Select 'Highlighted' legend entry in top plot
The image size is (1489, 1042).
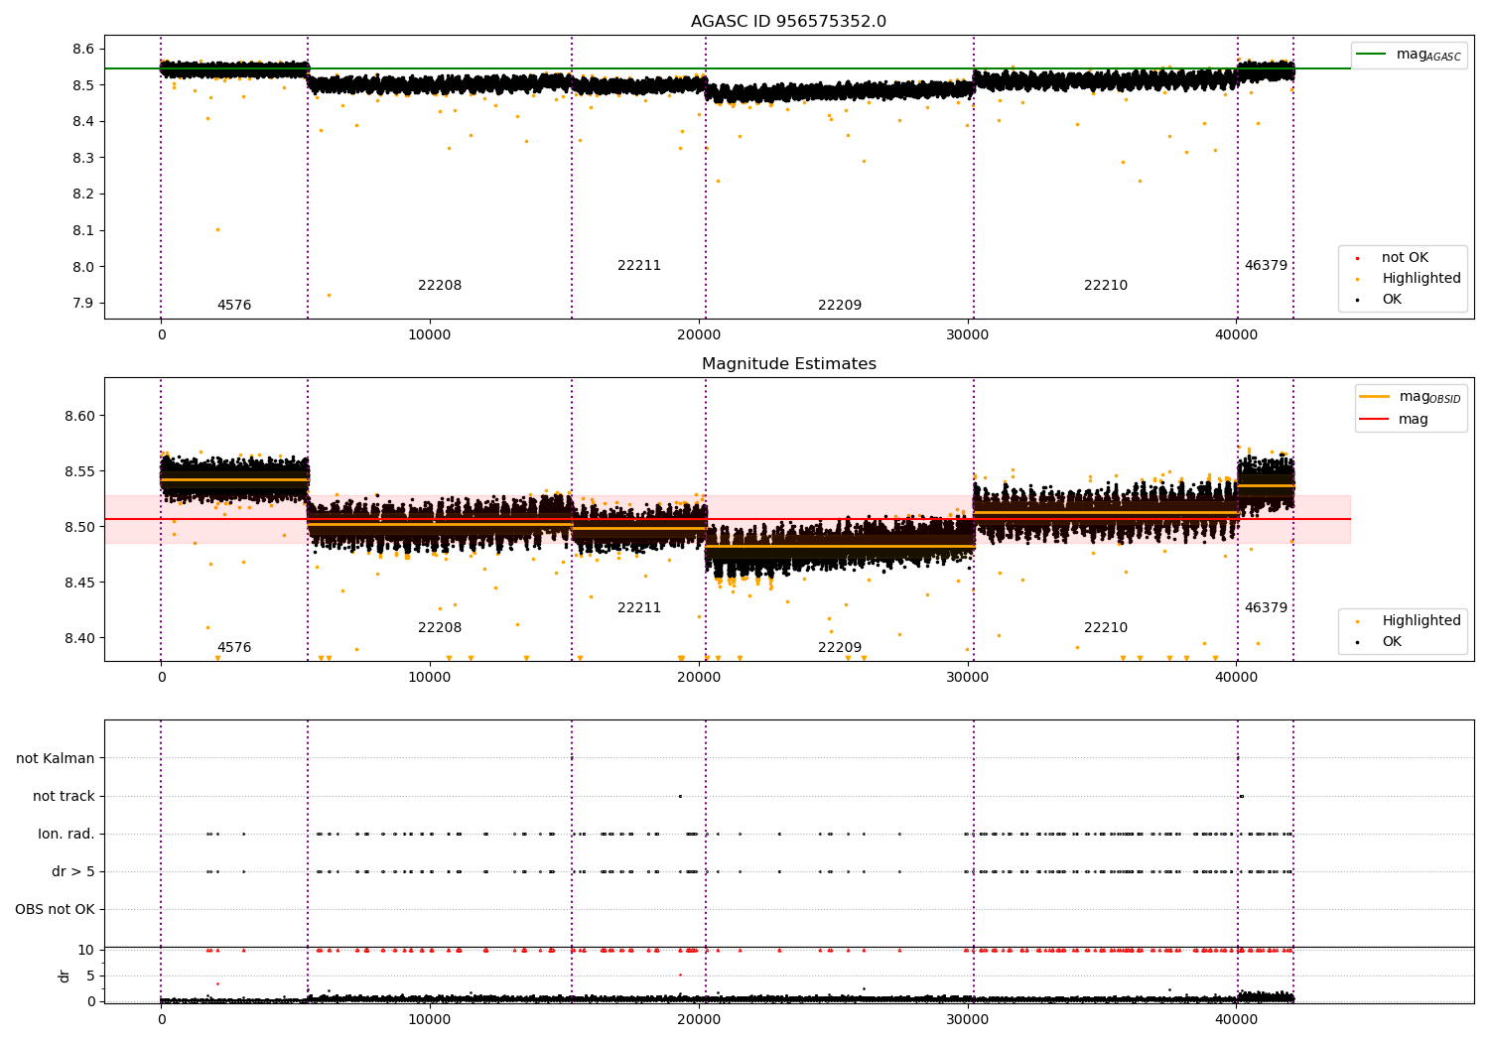[1421, 279]
